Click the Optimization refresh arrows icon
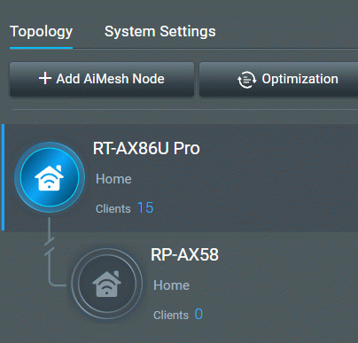Image resolution: width=358 pixels, height=343 pixels. [x=246, y=80]
